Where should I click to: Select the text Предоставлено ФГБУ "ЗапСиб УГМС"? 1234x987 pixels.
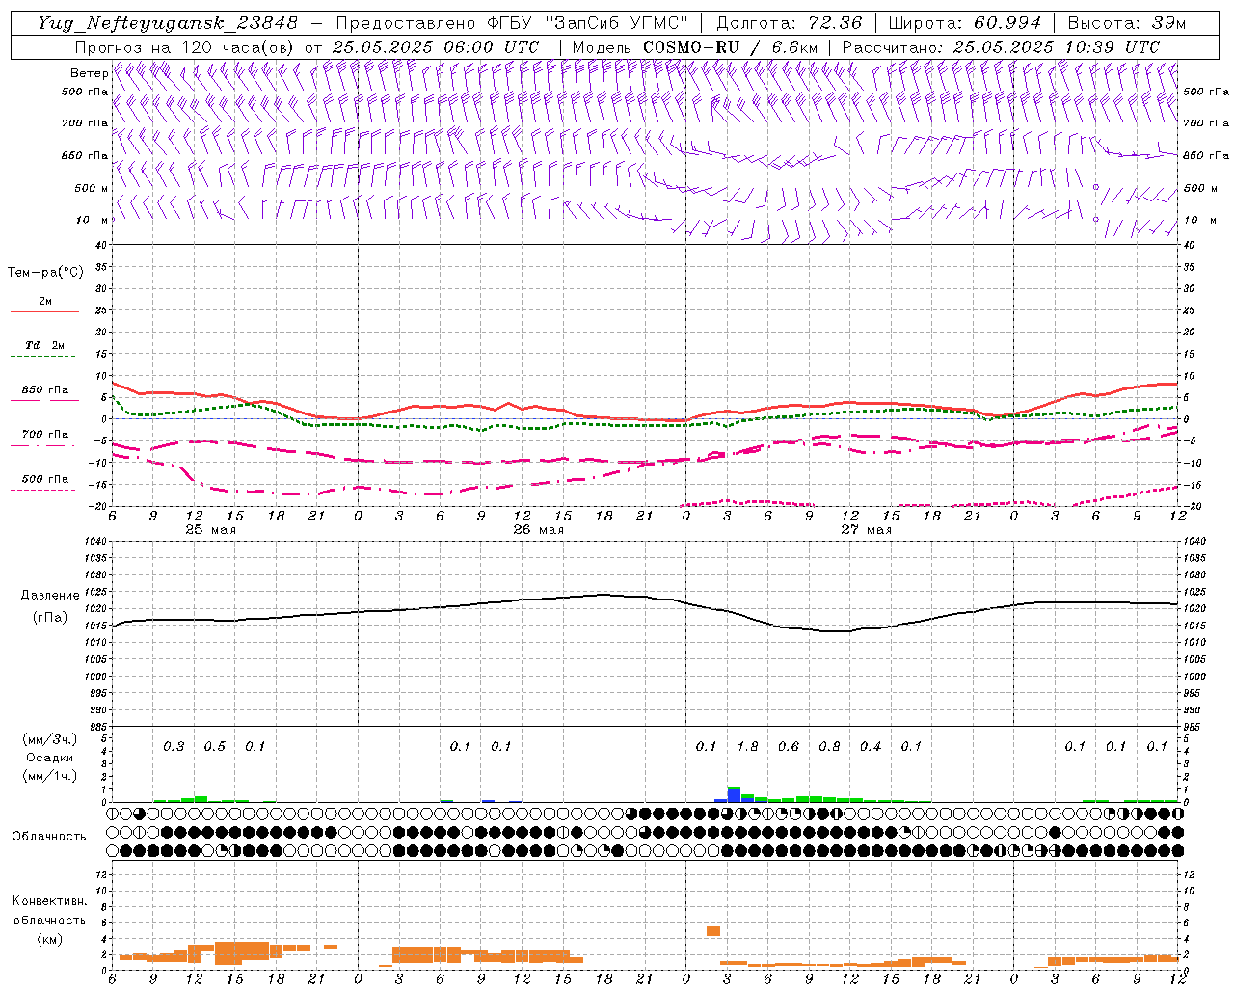coord(512,23)
